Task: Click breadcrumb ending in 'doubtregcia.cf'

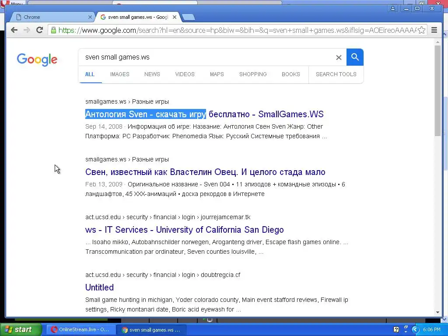Action: (163, 275)
